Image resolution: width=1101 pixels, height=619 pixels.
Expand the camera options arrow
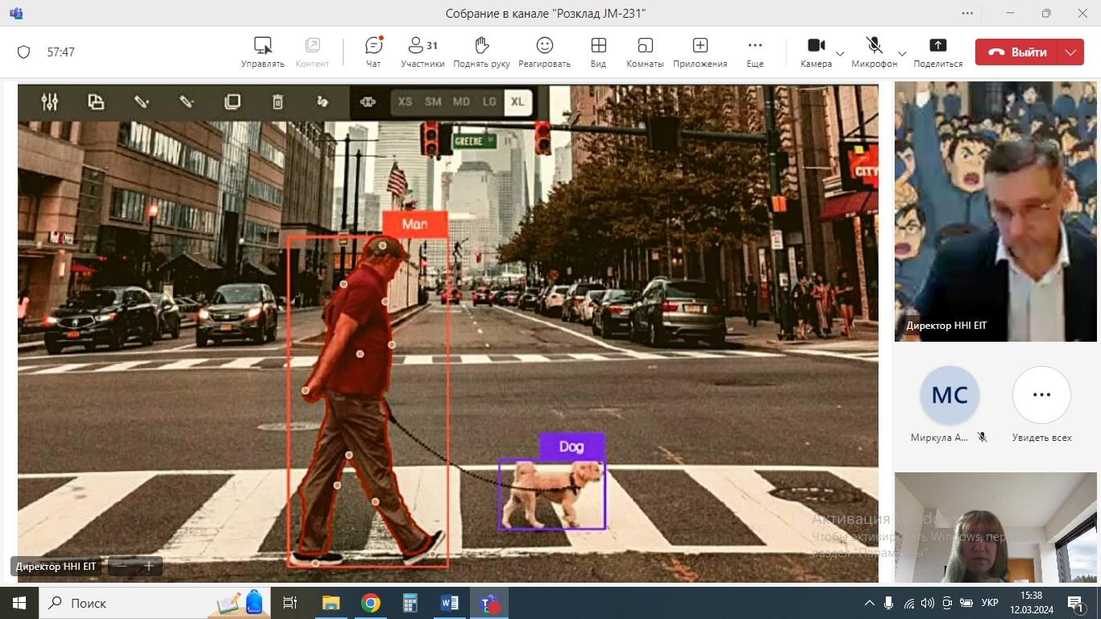[840, 53]
